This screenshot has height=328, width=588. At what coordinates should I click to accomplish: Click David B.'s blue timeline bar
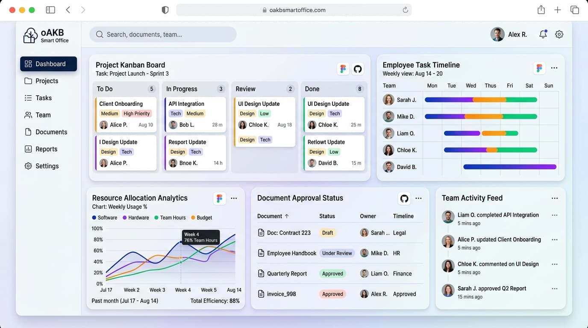[x=510, y=167]
